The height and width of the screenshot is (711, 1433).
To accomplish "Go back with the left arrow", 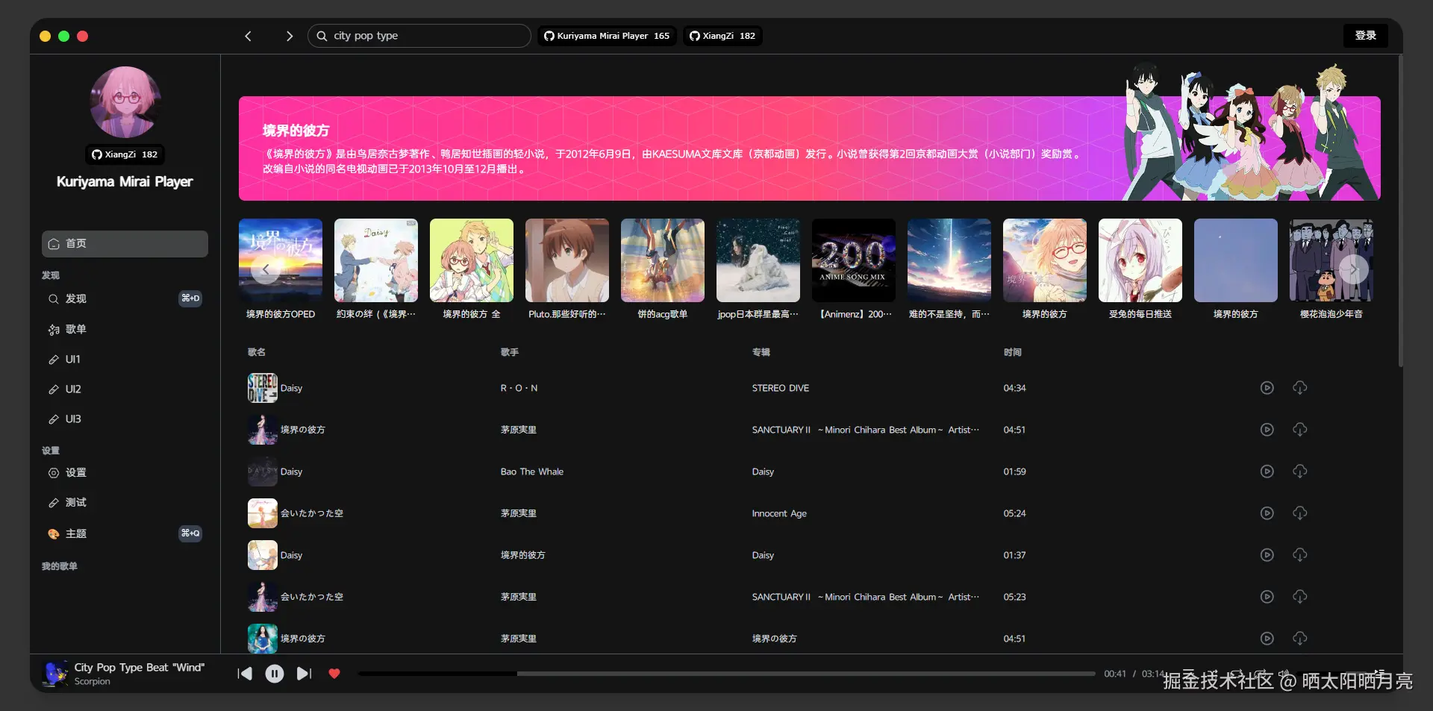I will tap(249, 36).
